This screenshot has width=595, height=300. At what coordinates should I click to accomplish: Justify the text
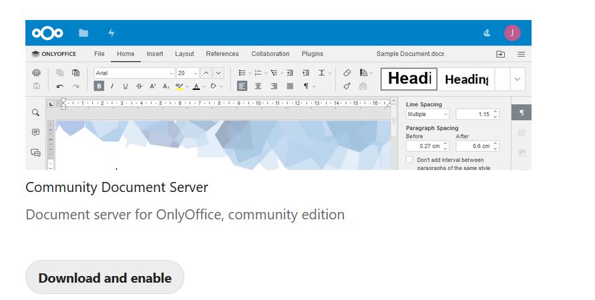290,87
